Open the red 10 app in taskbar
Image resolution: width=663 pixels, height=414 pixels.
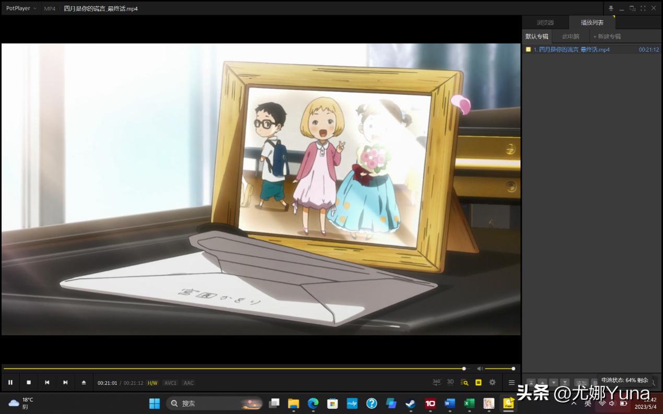pos(430,403)
